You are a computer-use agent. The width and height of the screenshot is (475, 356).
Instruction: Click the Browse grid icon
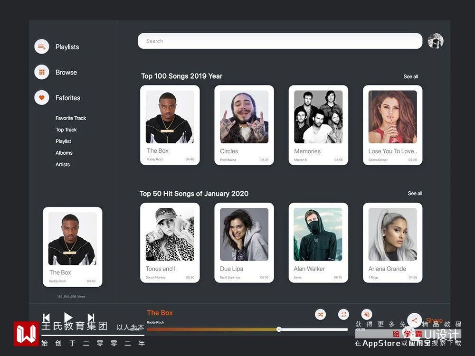coord(42,72)
